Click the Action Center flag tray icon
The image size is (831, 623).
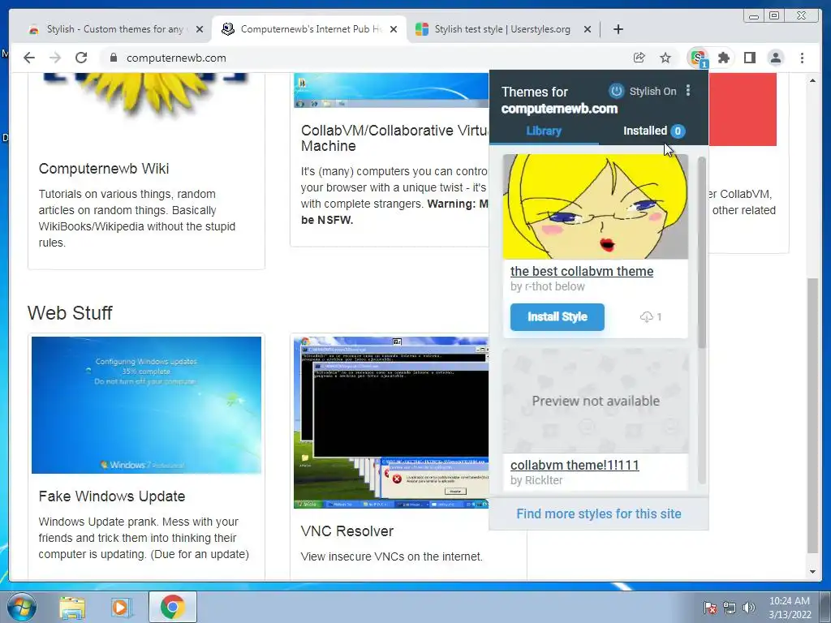pos(710,608)
